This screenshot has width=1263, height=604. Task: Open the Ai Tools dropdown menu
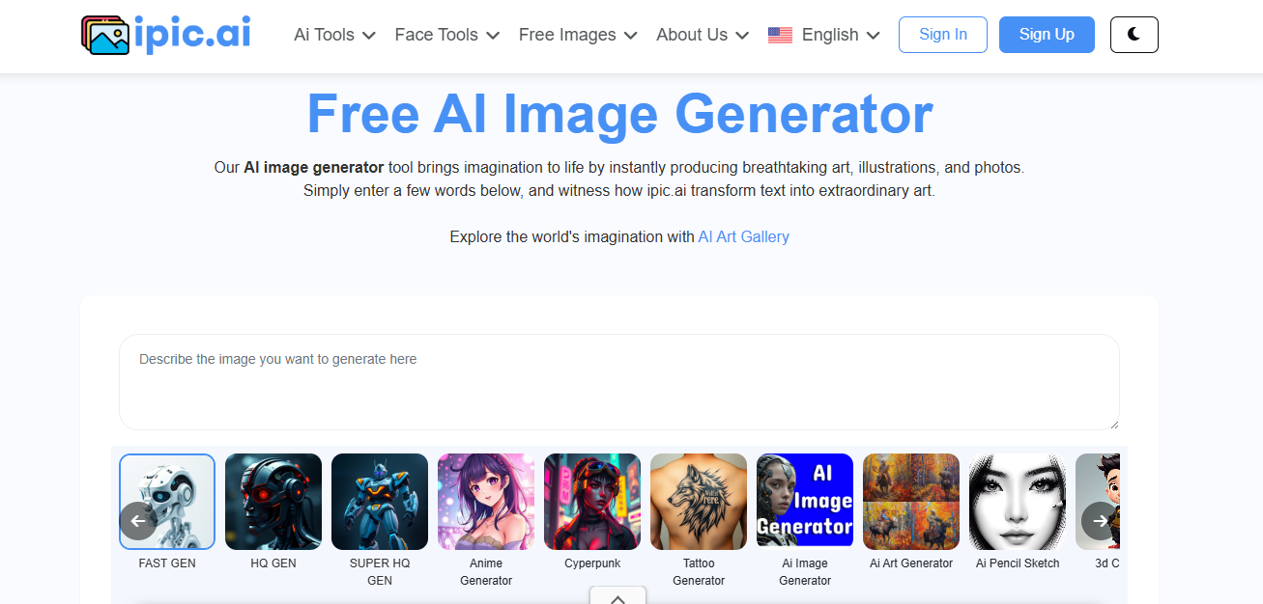pyautogui.click(x=334, y=35)
